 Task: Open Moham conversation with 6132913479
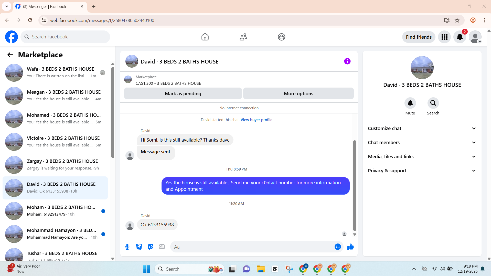click(55, 211)
